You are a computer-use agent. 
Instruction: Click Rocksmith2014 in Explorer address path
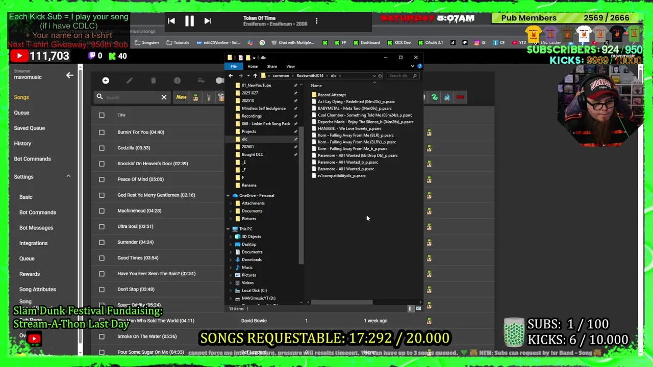[x=310, y=76]
